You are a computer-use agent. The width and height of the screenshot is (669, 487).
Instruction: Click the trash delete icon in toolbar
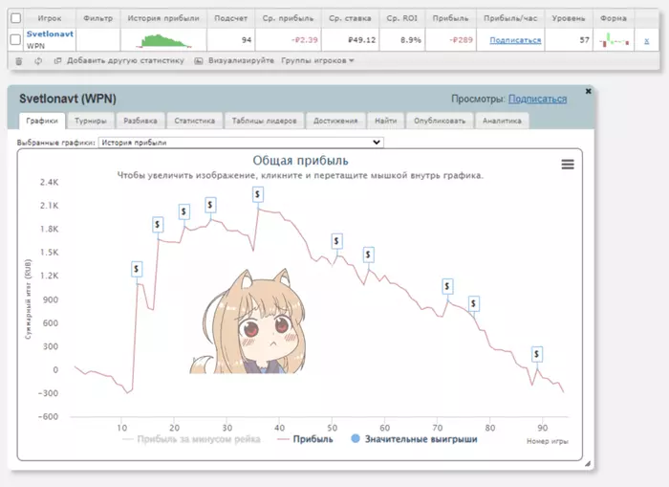(x=19, y=61)
